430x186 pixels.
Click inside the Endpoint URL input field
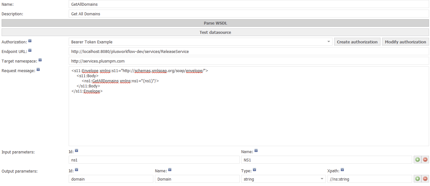click(x=249, y=51)
